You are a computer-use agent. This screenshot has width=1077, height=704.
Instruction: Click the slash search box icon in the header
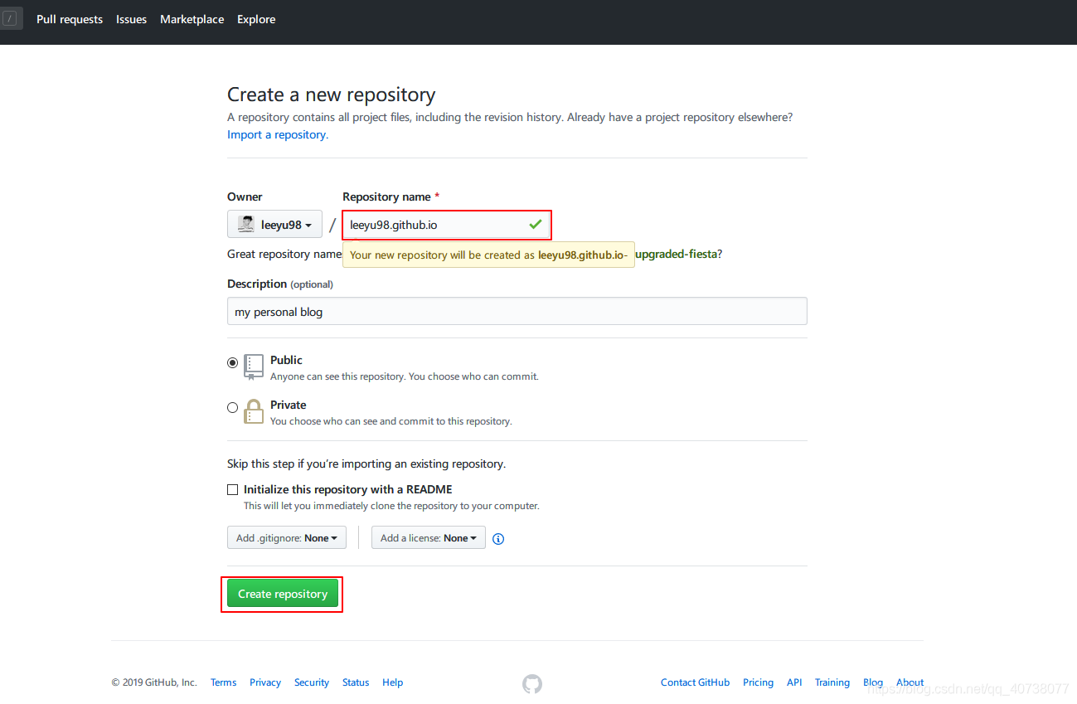(x=11, y=17)
